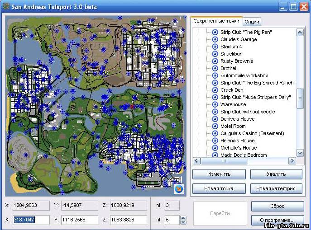Screen dimensions: 311x230
Task: Decrease the Int value with the down arrow
Action: [183, 222]
